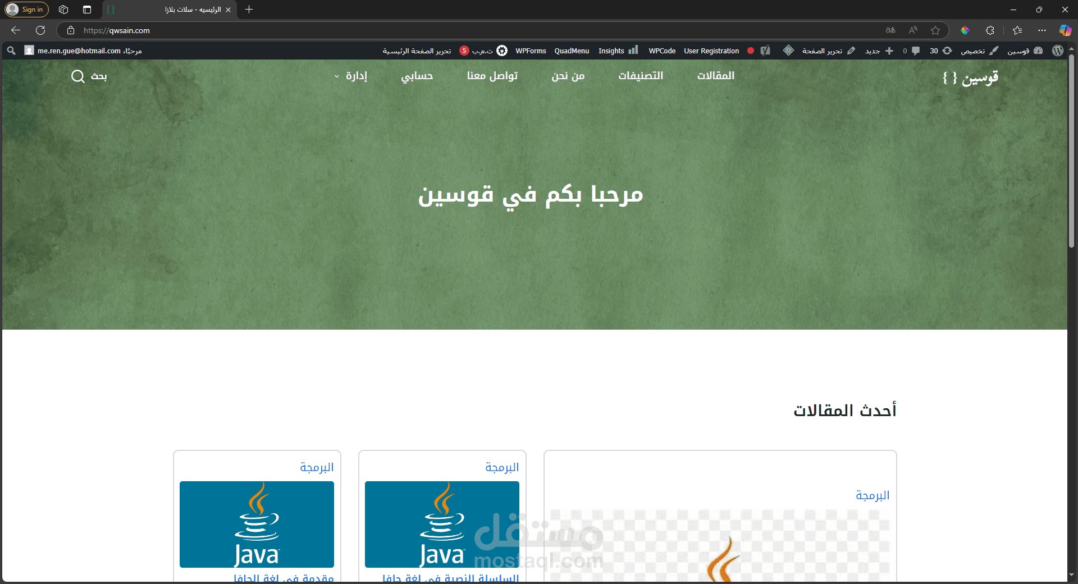The image size is (1078, 584).
Task: Open the Yoast SEO icon
Action: tap(765, 51)
